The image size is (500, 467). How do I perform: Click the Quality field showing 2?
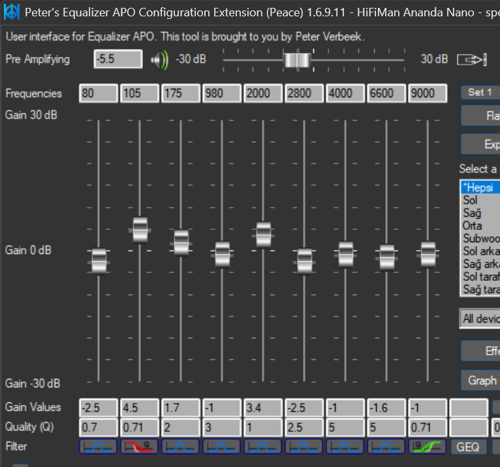coord(181,427)
